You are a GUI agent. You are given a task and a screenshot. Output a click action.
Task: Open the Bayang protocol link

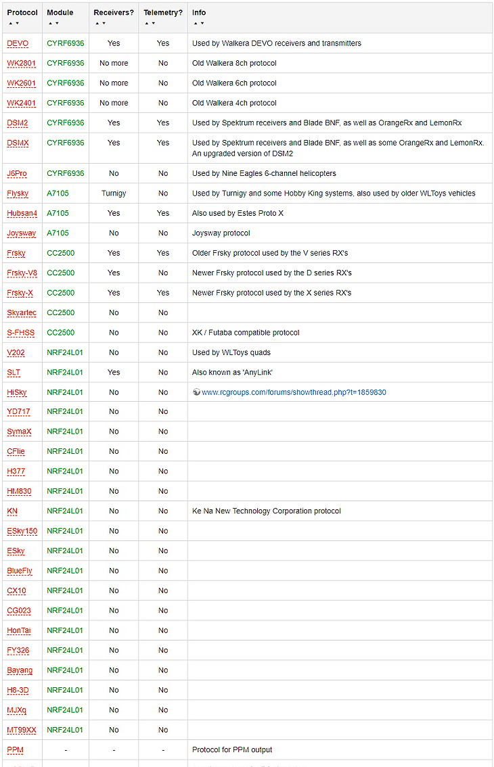pos(20,671)
